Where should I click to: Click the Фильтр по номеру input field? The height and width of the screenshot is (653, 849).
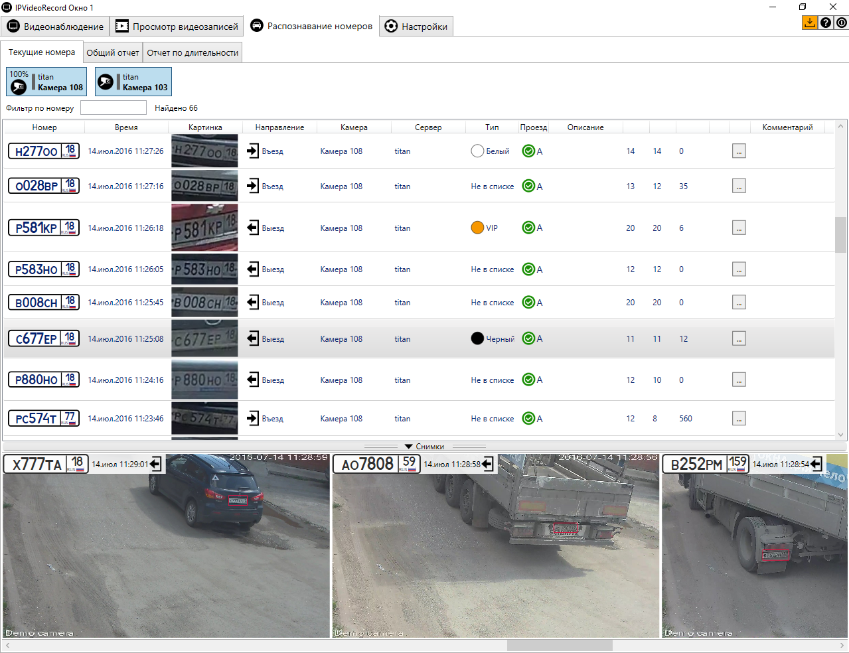pos(114,108)
